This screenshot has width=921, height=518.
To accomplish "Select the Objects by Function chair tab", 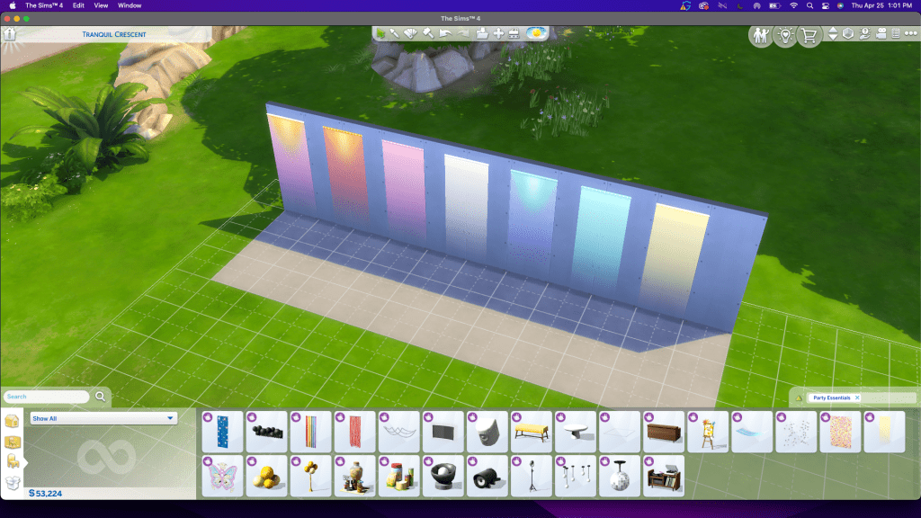I will click(13, 461).
